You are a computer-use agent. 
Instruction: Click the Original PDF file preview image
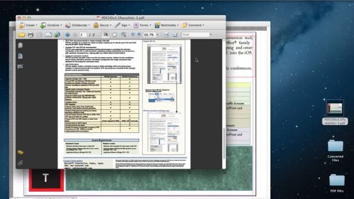coord(164,64)
